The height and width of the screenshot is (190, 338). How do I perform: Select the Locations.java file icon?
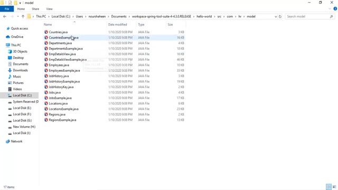[x=46, y=103]
